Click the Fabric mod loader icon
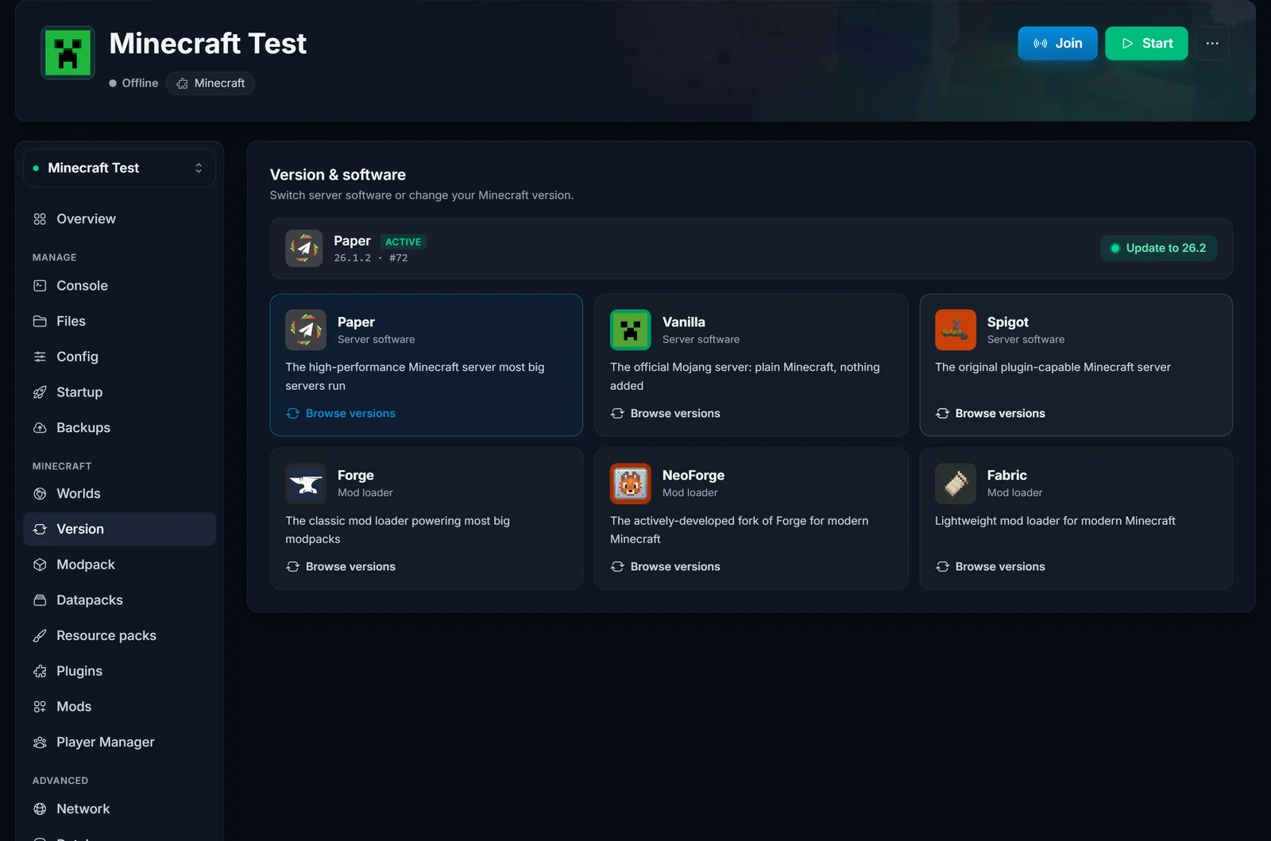The image size is (1271, 841). pos(956,484)
